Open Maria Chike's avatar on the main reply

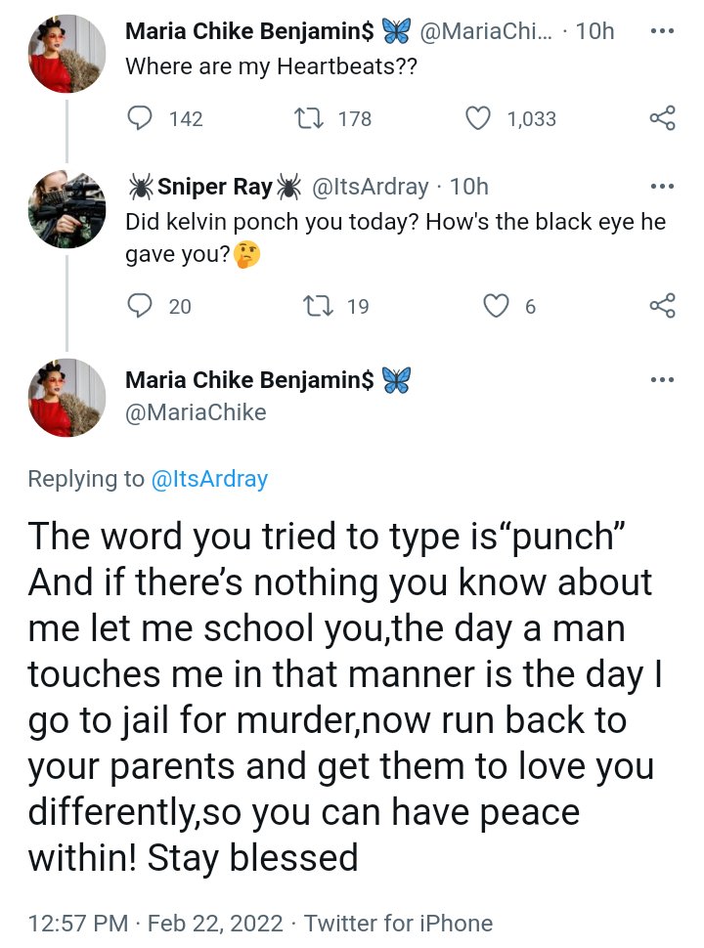66,397
